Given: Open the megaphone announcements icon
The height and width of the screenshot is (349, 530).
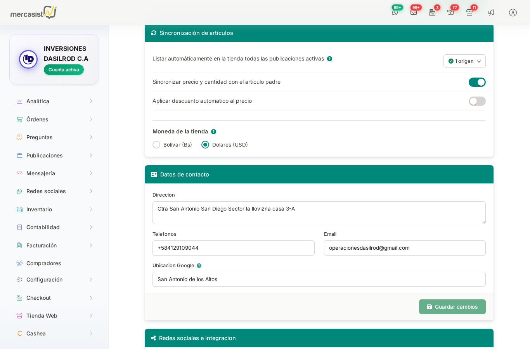Looking at the screenshot, I should 491,12.
